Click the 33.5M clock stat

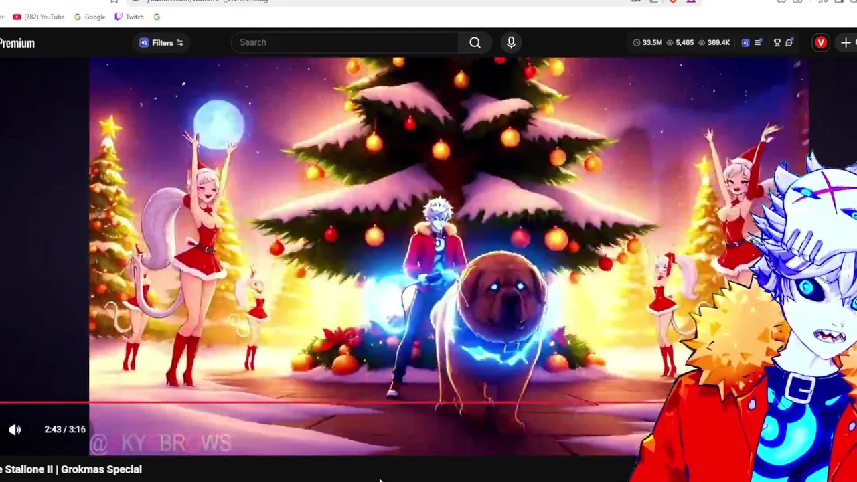coord(647,42)
